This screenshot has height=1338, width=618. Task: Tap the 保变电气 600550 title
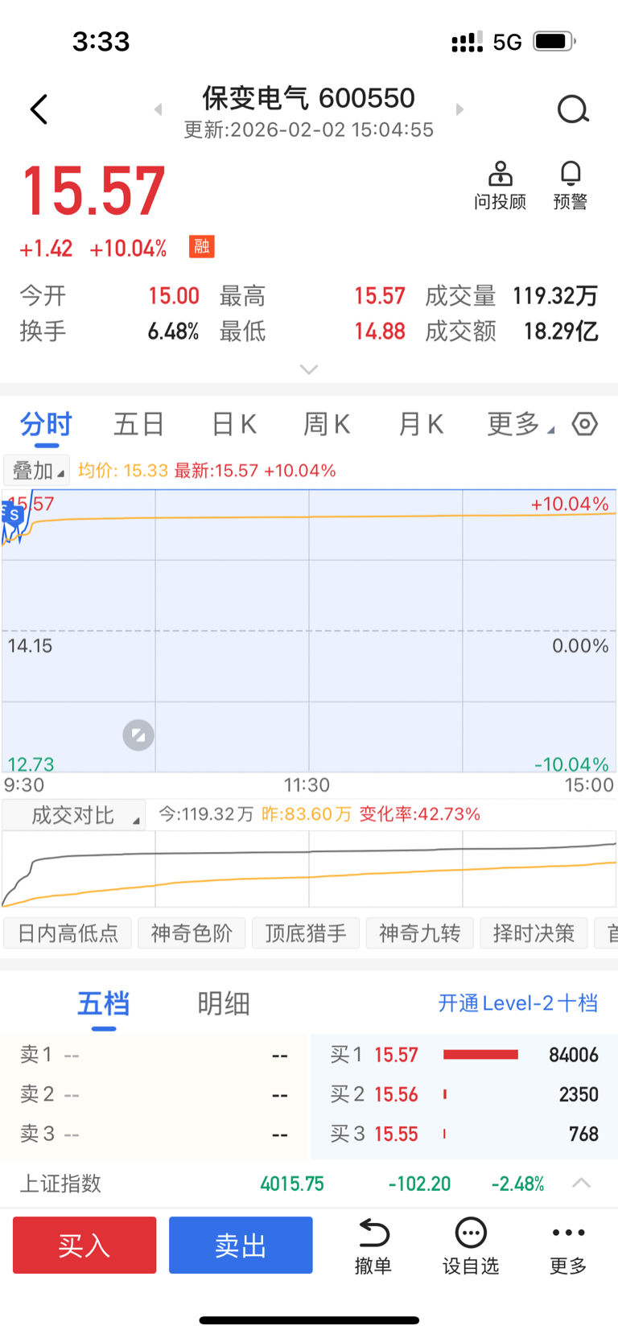coord(308,98)
